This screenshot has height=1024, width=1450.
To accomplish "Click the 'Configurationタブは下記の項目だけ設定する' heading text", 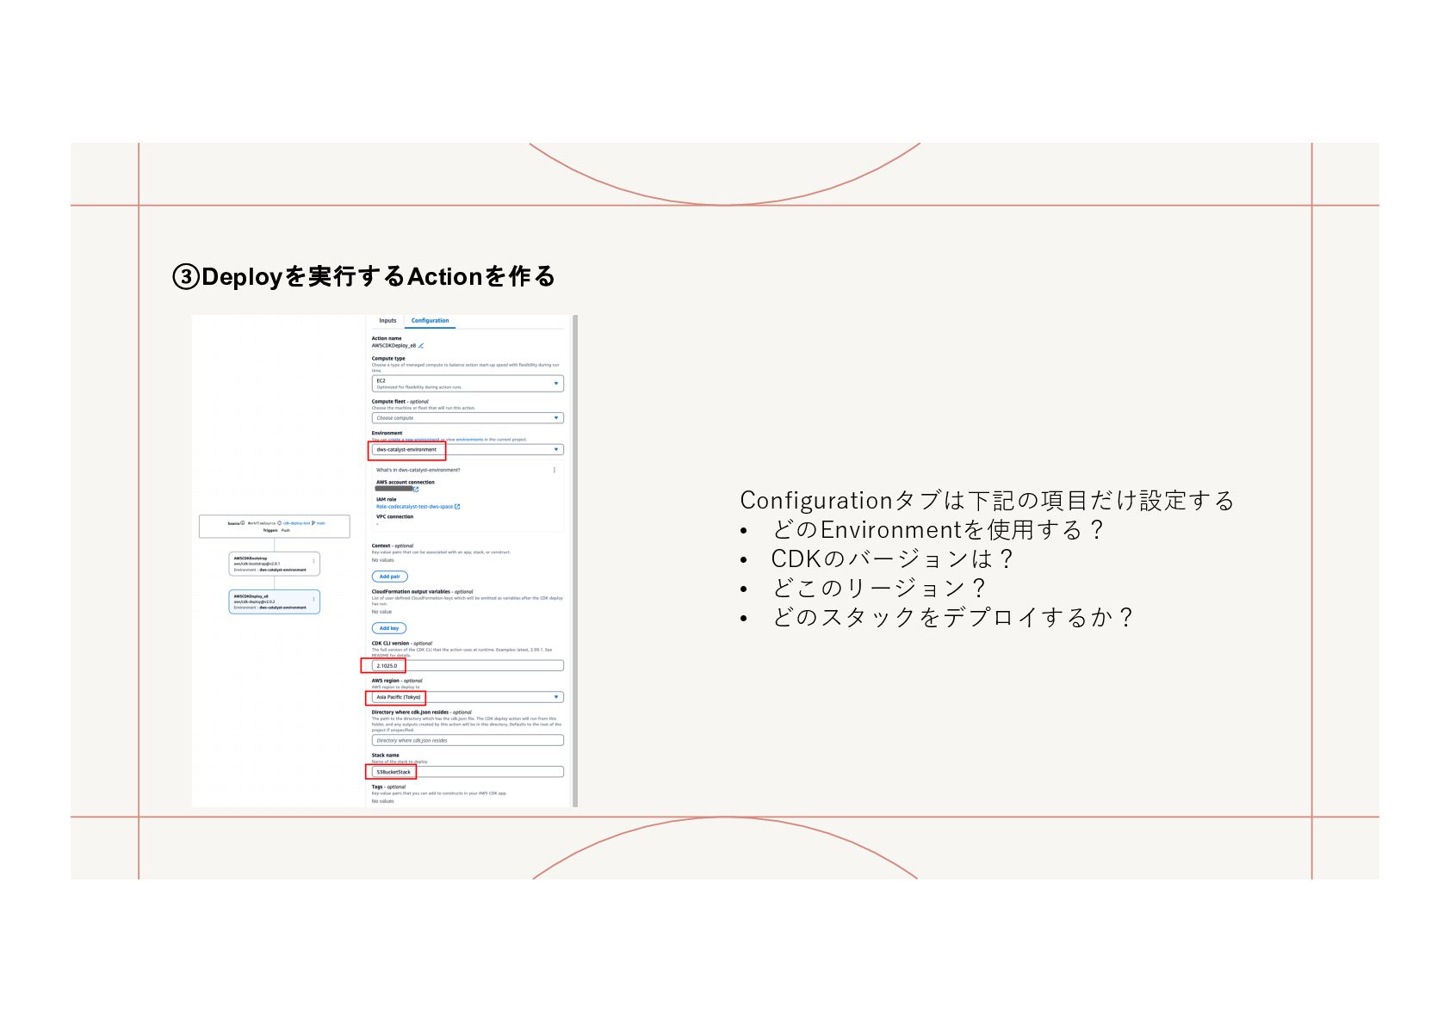I will click(987, 501).
